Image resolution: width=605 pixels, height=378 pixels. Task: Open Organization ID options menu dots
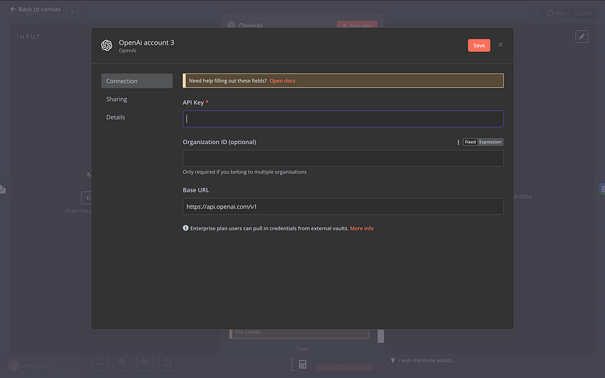click(458, 143)
